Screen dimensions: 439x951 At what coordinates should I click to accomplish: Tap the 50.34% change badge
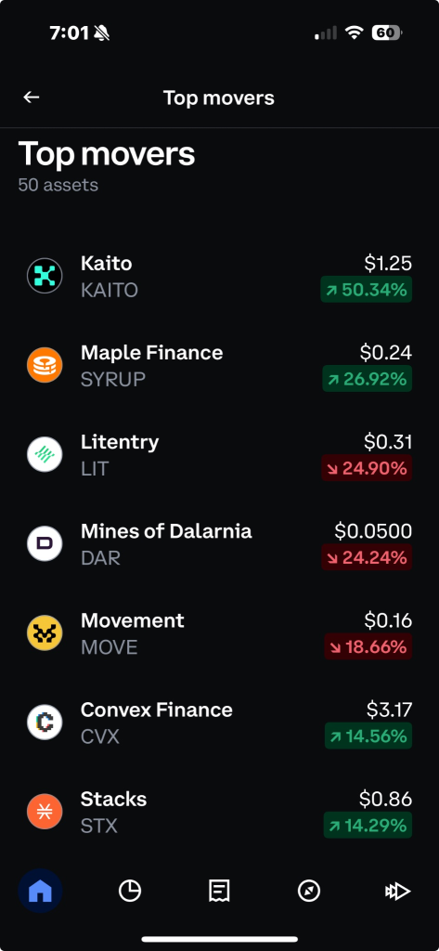click(x=367, y=290)
